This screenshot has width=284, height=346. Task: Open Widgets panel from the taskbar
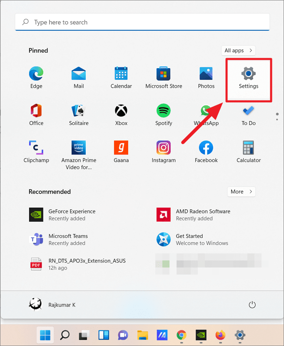tap(104, 335)
